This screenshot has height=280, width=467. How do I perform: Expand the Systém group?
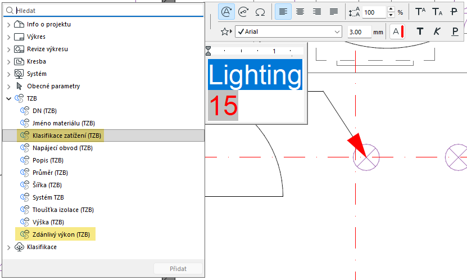click(x=8, y=74)
